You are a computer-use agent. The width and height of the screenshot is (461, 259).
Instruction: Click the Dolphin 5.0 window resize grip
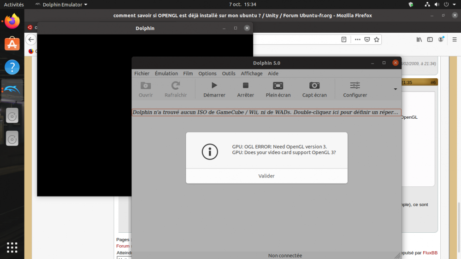coord(397,255)
